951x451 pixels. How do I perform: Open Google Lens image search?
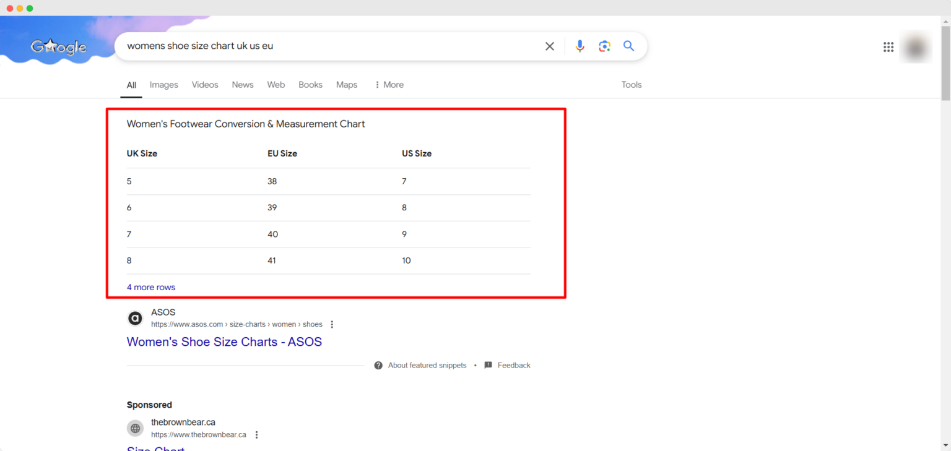604,46
